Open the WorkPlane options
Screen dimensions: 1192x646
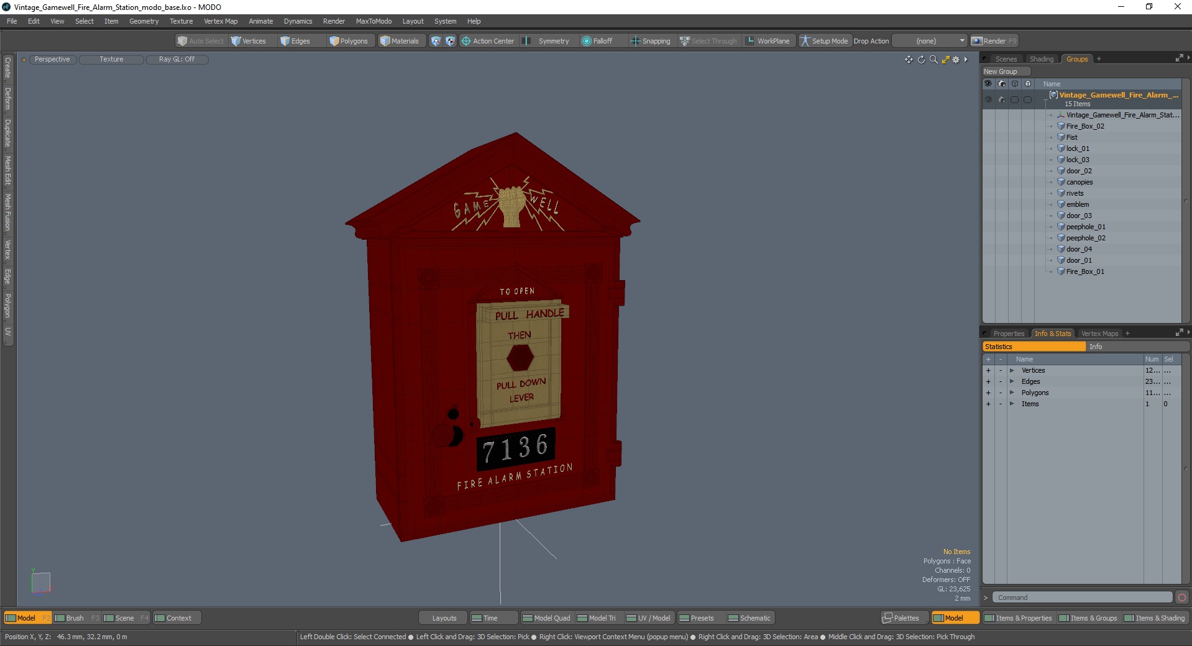pyautogui.click(x=768, y=41)
